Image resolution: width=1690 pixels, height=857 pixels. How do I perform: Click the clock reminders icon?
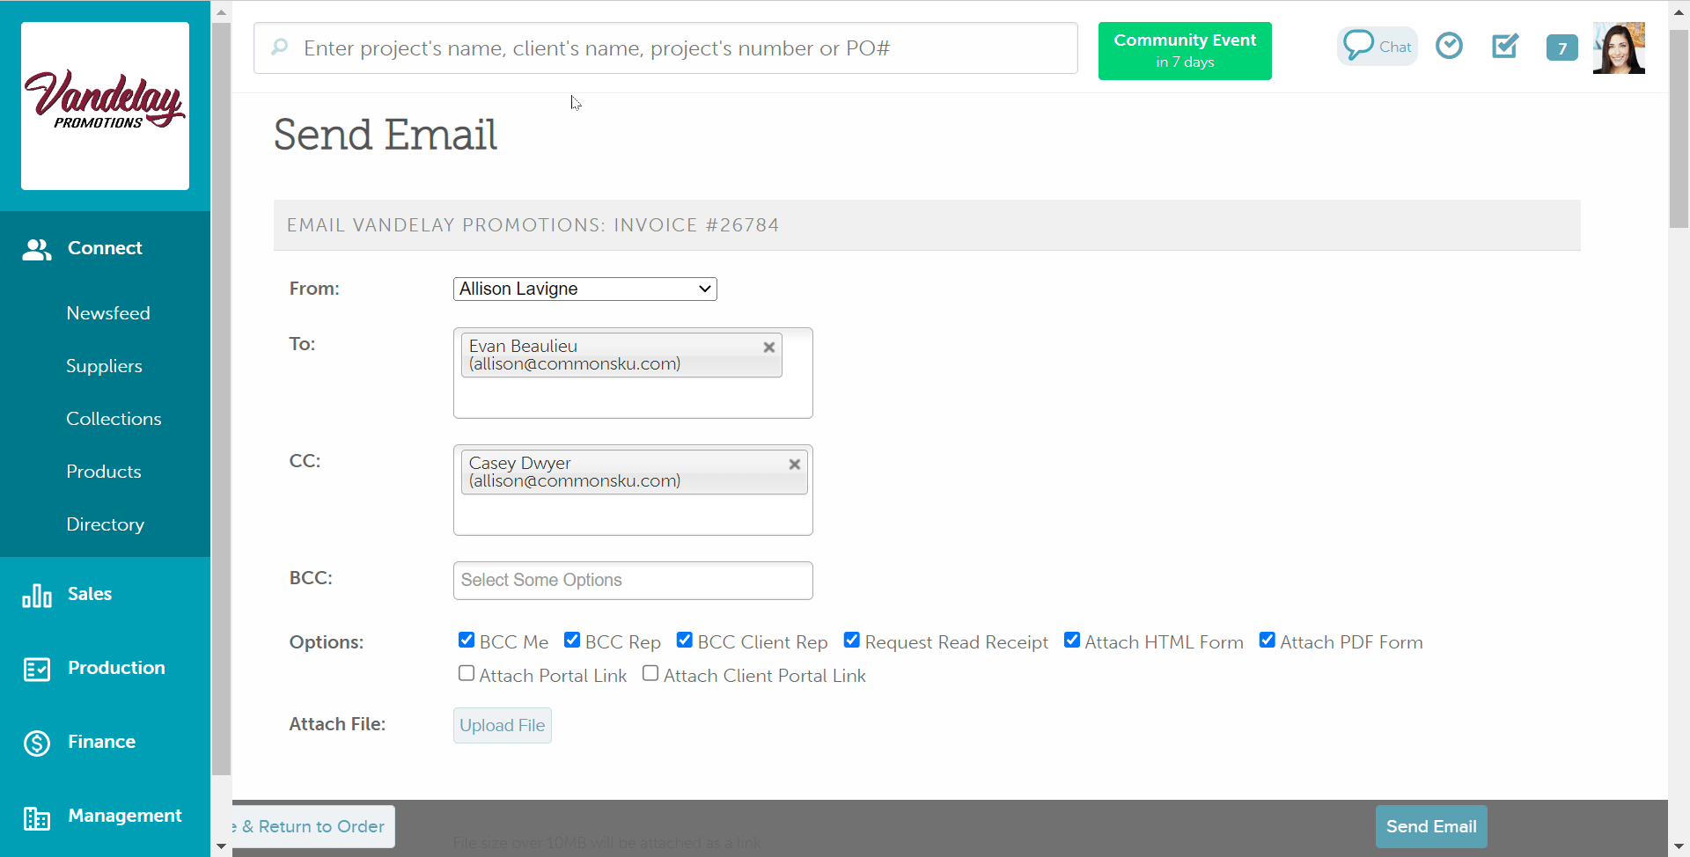pyautogui.click(x=1449, y=46)
